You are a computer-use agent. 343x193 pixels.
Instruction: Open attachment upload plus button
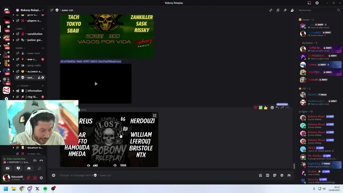(x=54, y=175)
